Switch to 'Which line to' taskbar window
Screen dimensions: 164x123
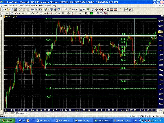[x=64, y=121]
